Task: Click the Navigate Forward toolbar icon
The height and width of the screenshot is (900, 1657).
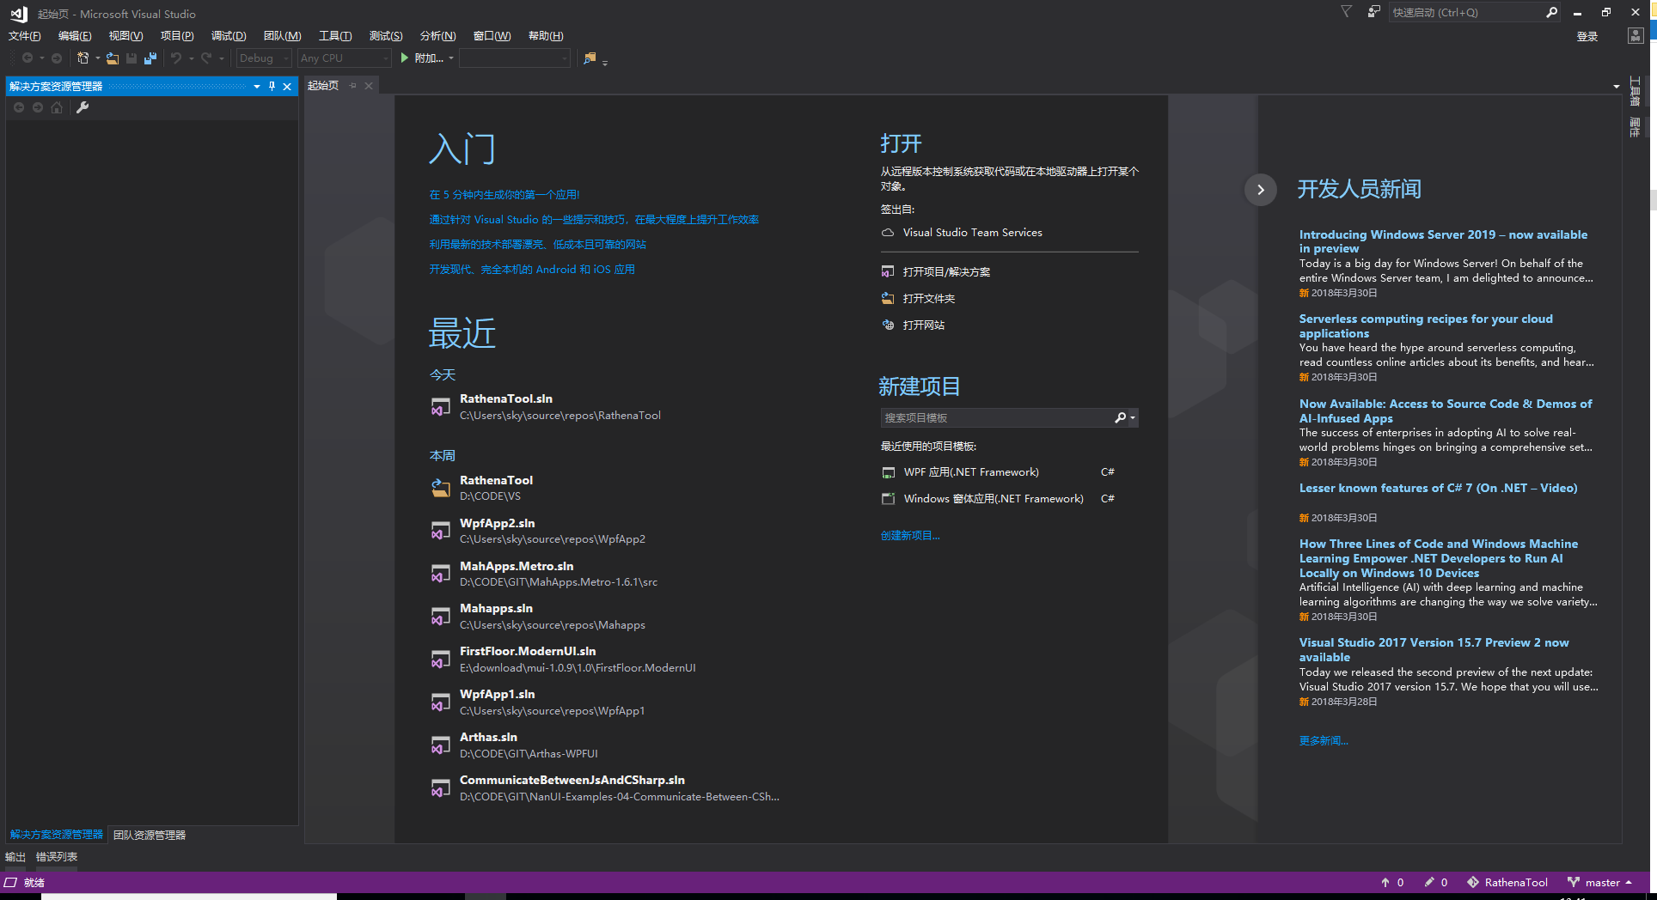Action: click(57, 58)
